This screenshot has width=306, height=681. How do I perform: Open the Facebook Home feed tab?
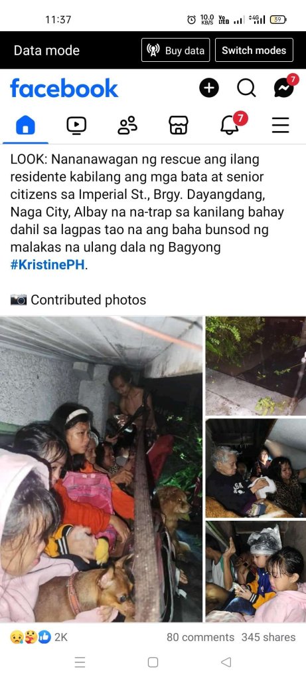26,126
